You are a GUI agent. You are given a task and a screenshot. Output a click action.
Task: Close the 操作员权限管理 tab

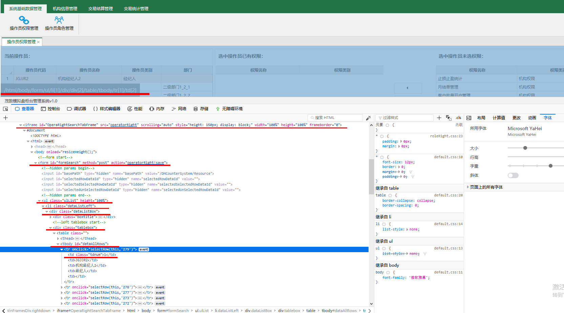(38, 42)
